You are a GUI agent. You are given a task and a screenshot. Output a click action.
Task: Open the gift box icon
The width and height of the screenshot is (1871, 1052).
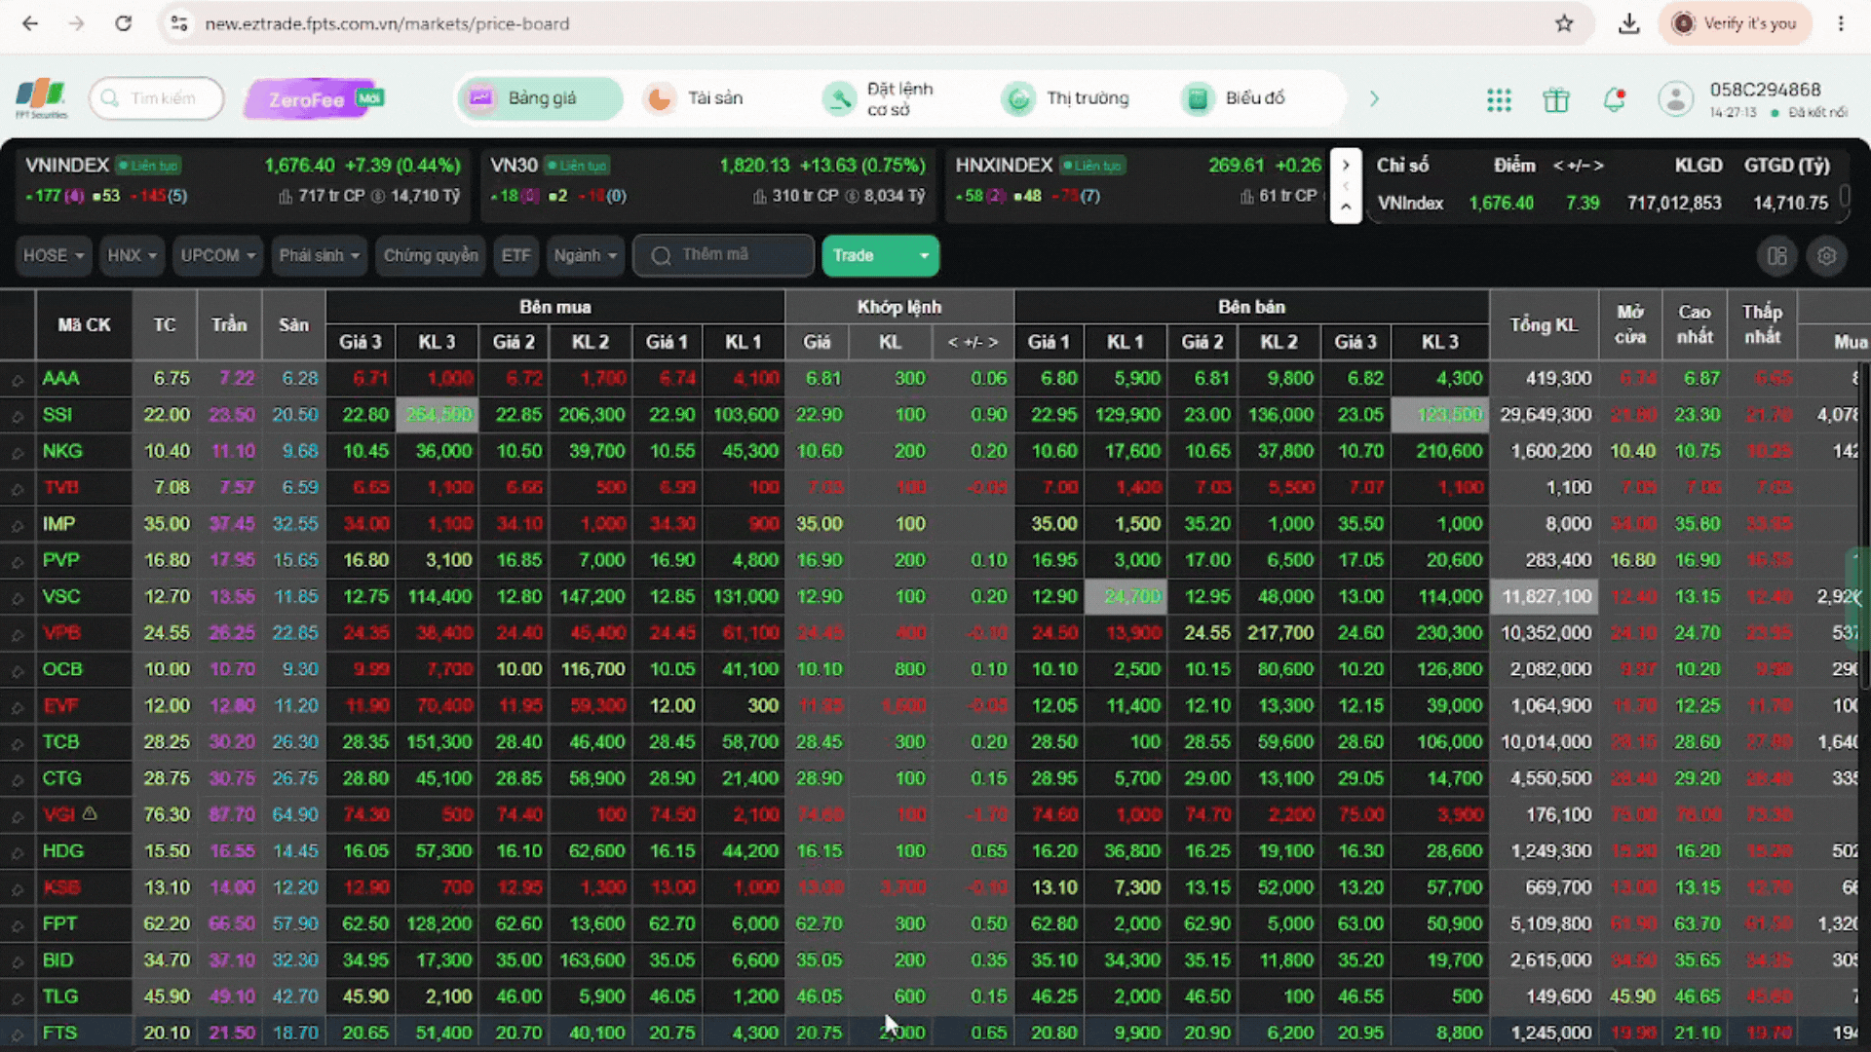pyautogui.click(x=1556, y=99)
